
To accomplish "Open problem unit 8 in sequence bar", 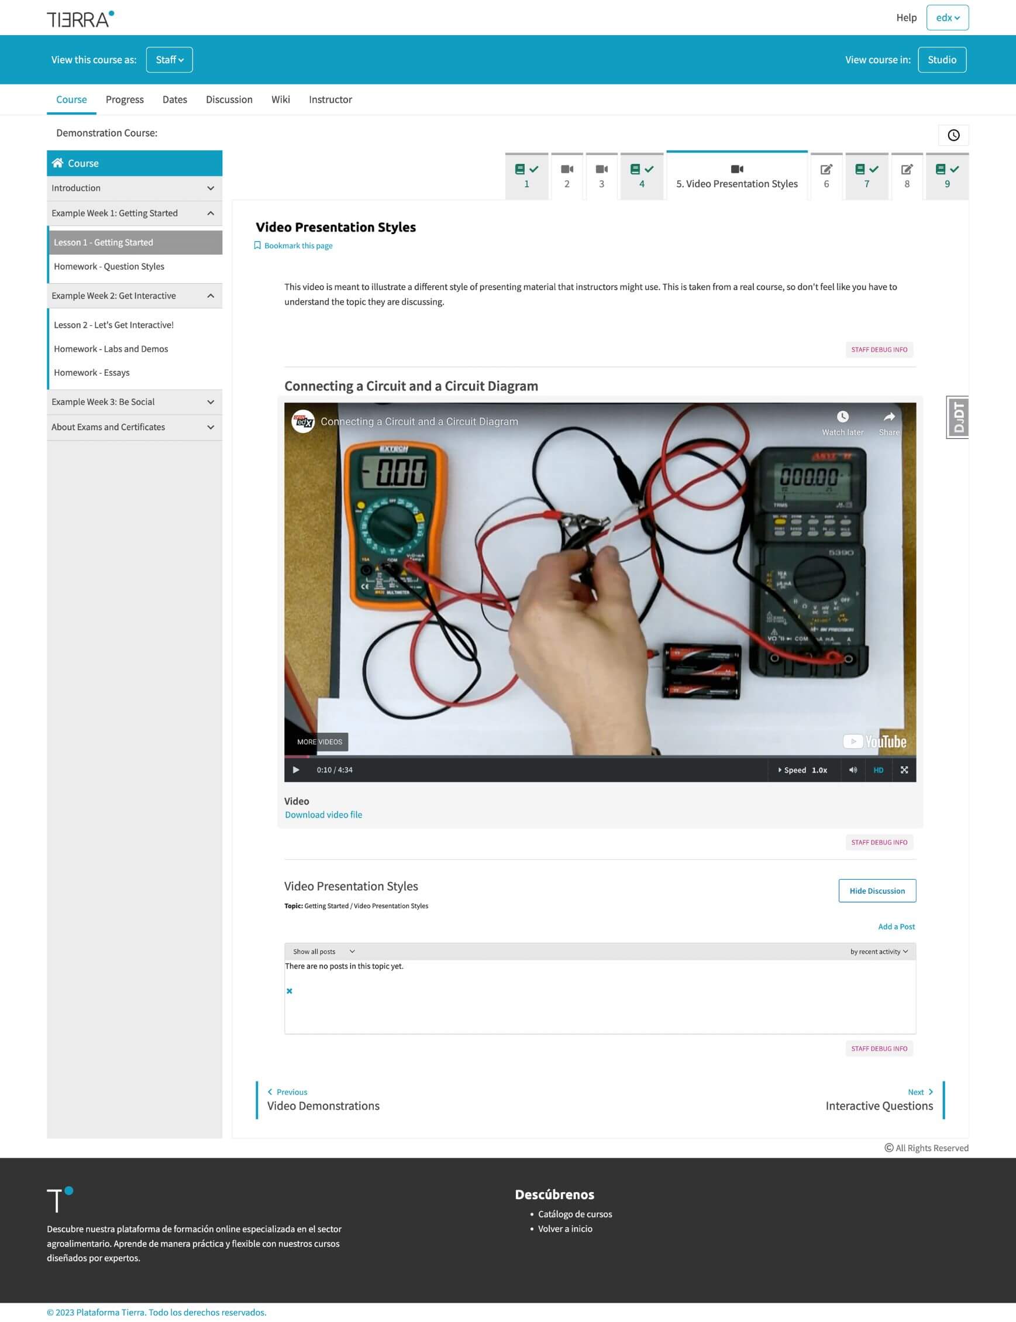I will (x=907, y=176).
